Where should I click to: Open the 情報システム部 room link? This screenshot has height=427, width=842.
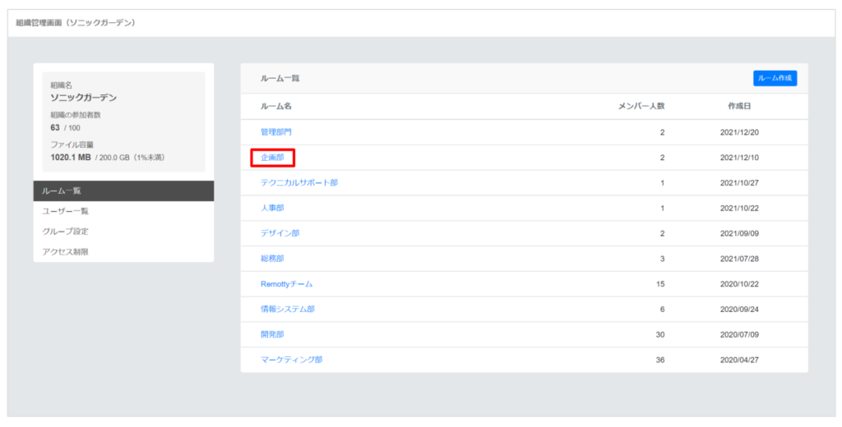pos(287,309)
